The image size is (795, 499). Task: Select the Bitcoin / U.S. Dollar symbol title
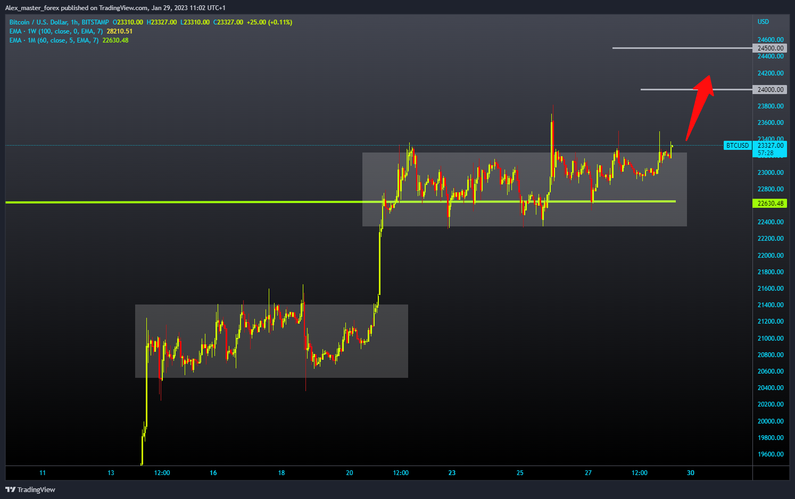(x=59, y=22)
